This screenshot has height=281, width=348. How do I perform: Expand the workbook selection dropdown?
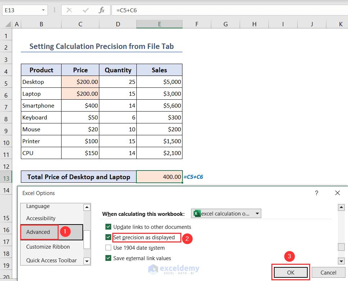(x=257, y=214)
